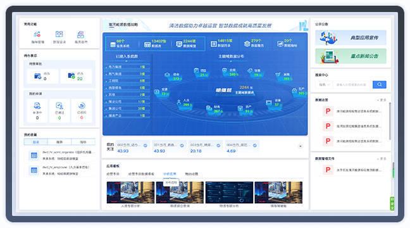Click the 2244项 数据模型 icon

179,44
